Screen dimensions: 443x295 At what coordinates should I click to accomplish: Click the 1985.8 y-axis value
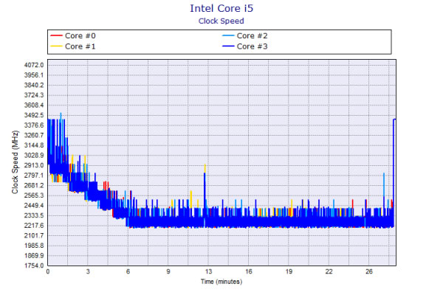[x=34, y=246]
